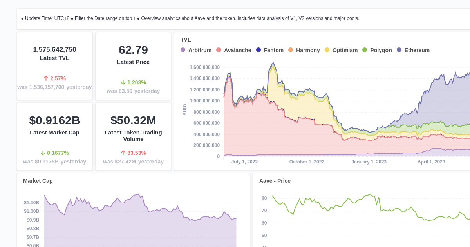Image resolution: width=470 pixels, height=247 pixels.
Task: Click the Avalanche legend color dot
Action: [x=219, y=50]
